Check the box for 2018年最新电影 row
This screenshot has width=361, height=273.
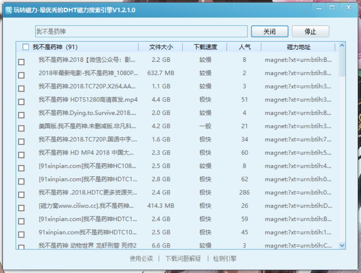[21, 76]
